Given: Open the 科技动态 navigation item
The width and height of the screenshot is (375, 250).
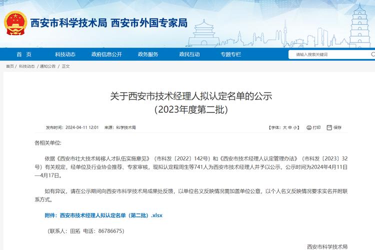Looking at the screenshot, I should pyautogui.click(x=65, y=54).
